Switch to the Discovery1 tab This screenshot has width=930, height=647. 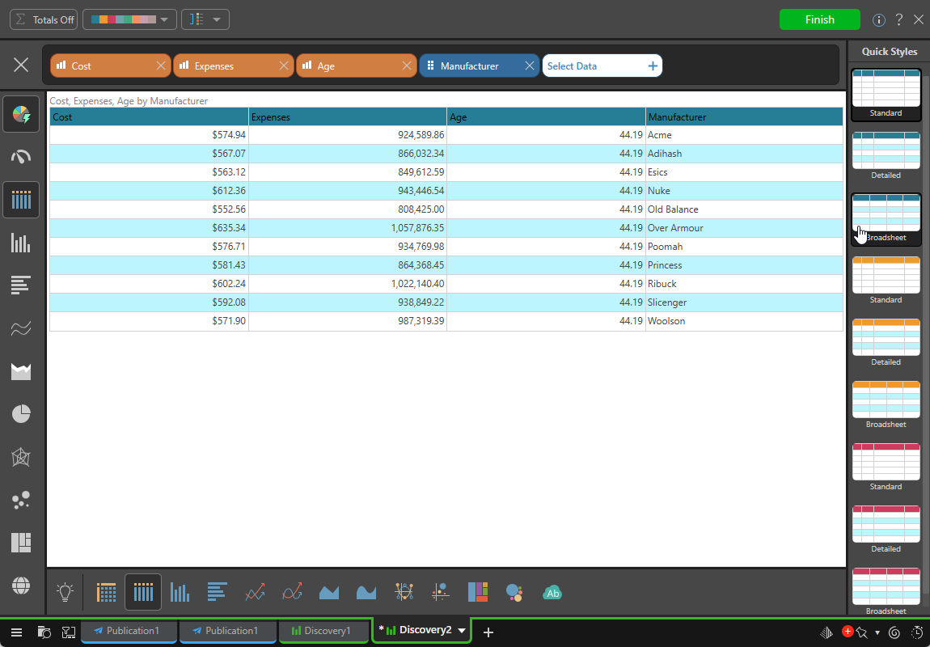coord(323,631)
